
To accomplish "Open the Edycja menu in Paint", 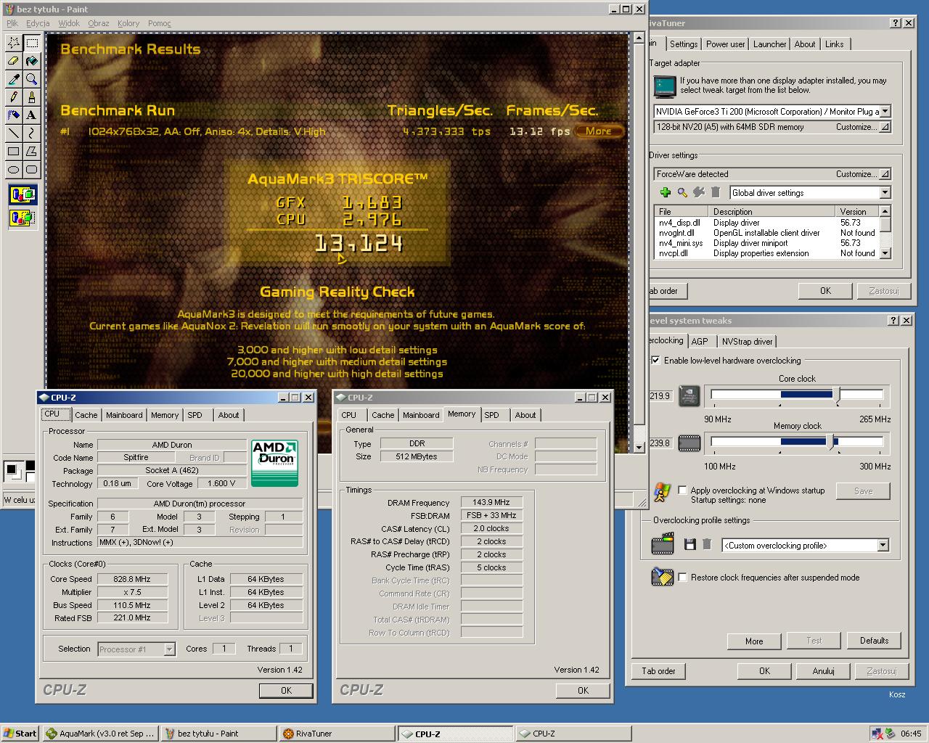I will pos(38,23).
